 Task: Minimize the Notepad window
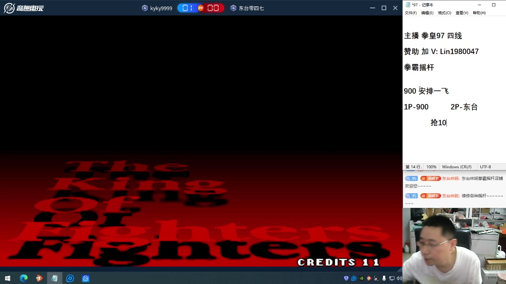click(479, 5)
